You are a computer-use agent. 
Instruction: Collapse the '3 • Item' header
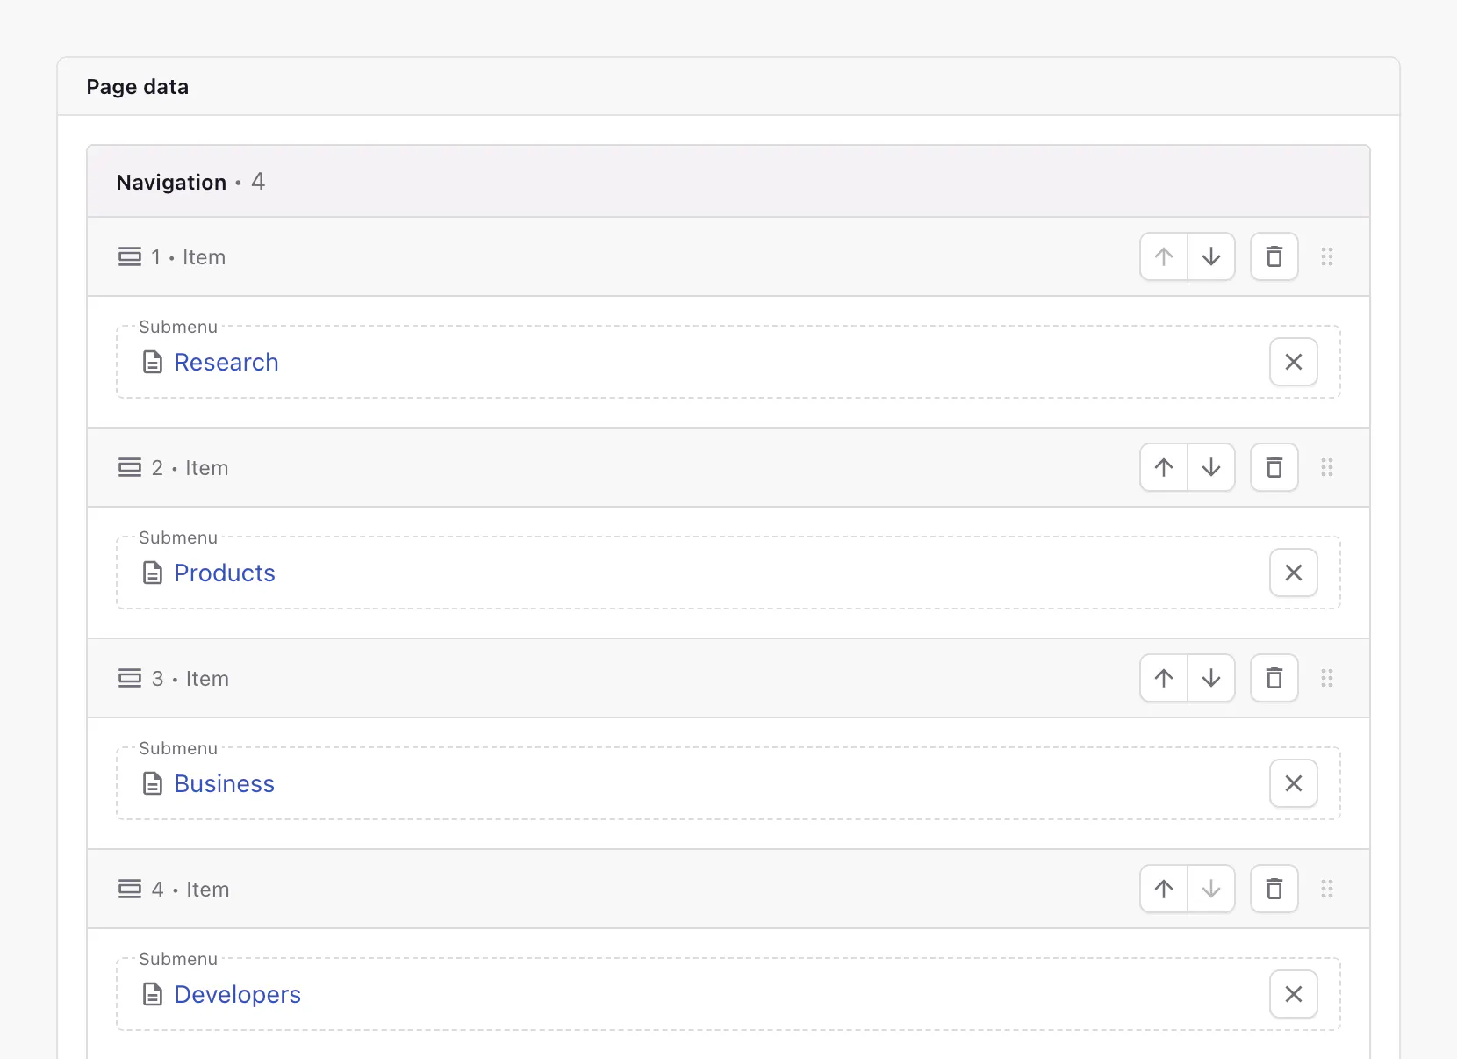[x=728, y=678]
